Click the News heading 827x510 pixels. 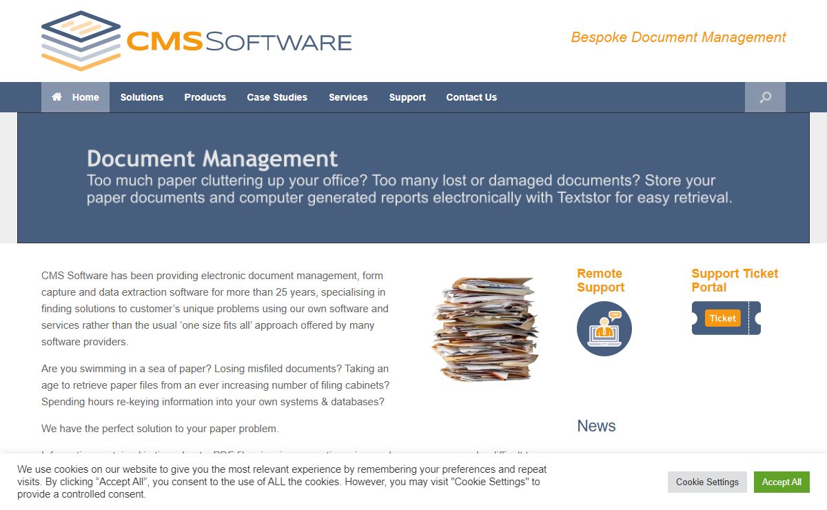click(596, 426)
